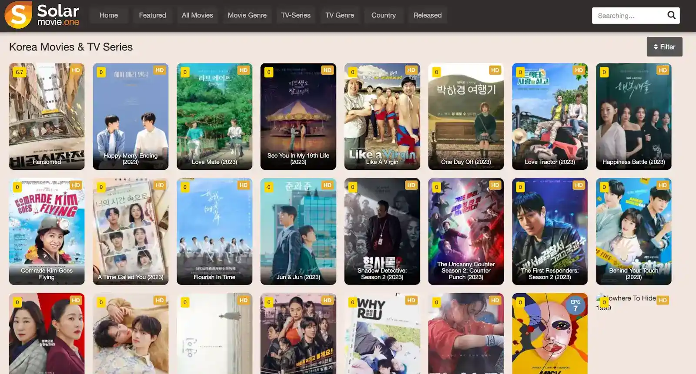Click the Happiness Battle (2023) title
The width and height of the screenshot is (696, 374).
pyautogui.click(x=634, y=162)
